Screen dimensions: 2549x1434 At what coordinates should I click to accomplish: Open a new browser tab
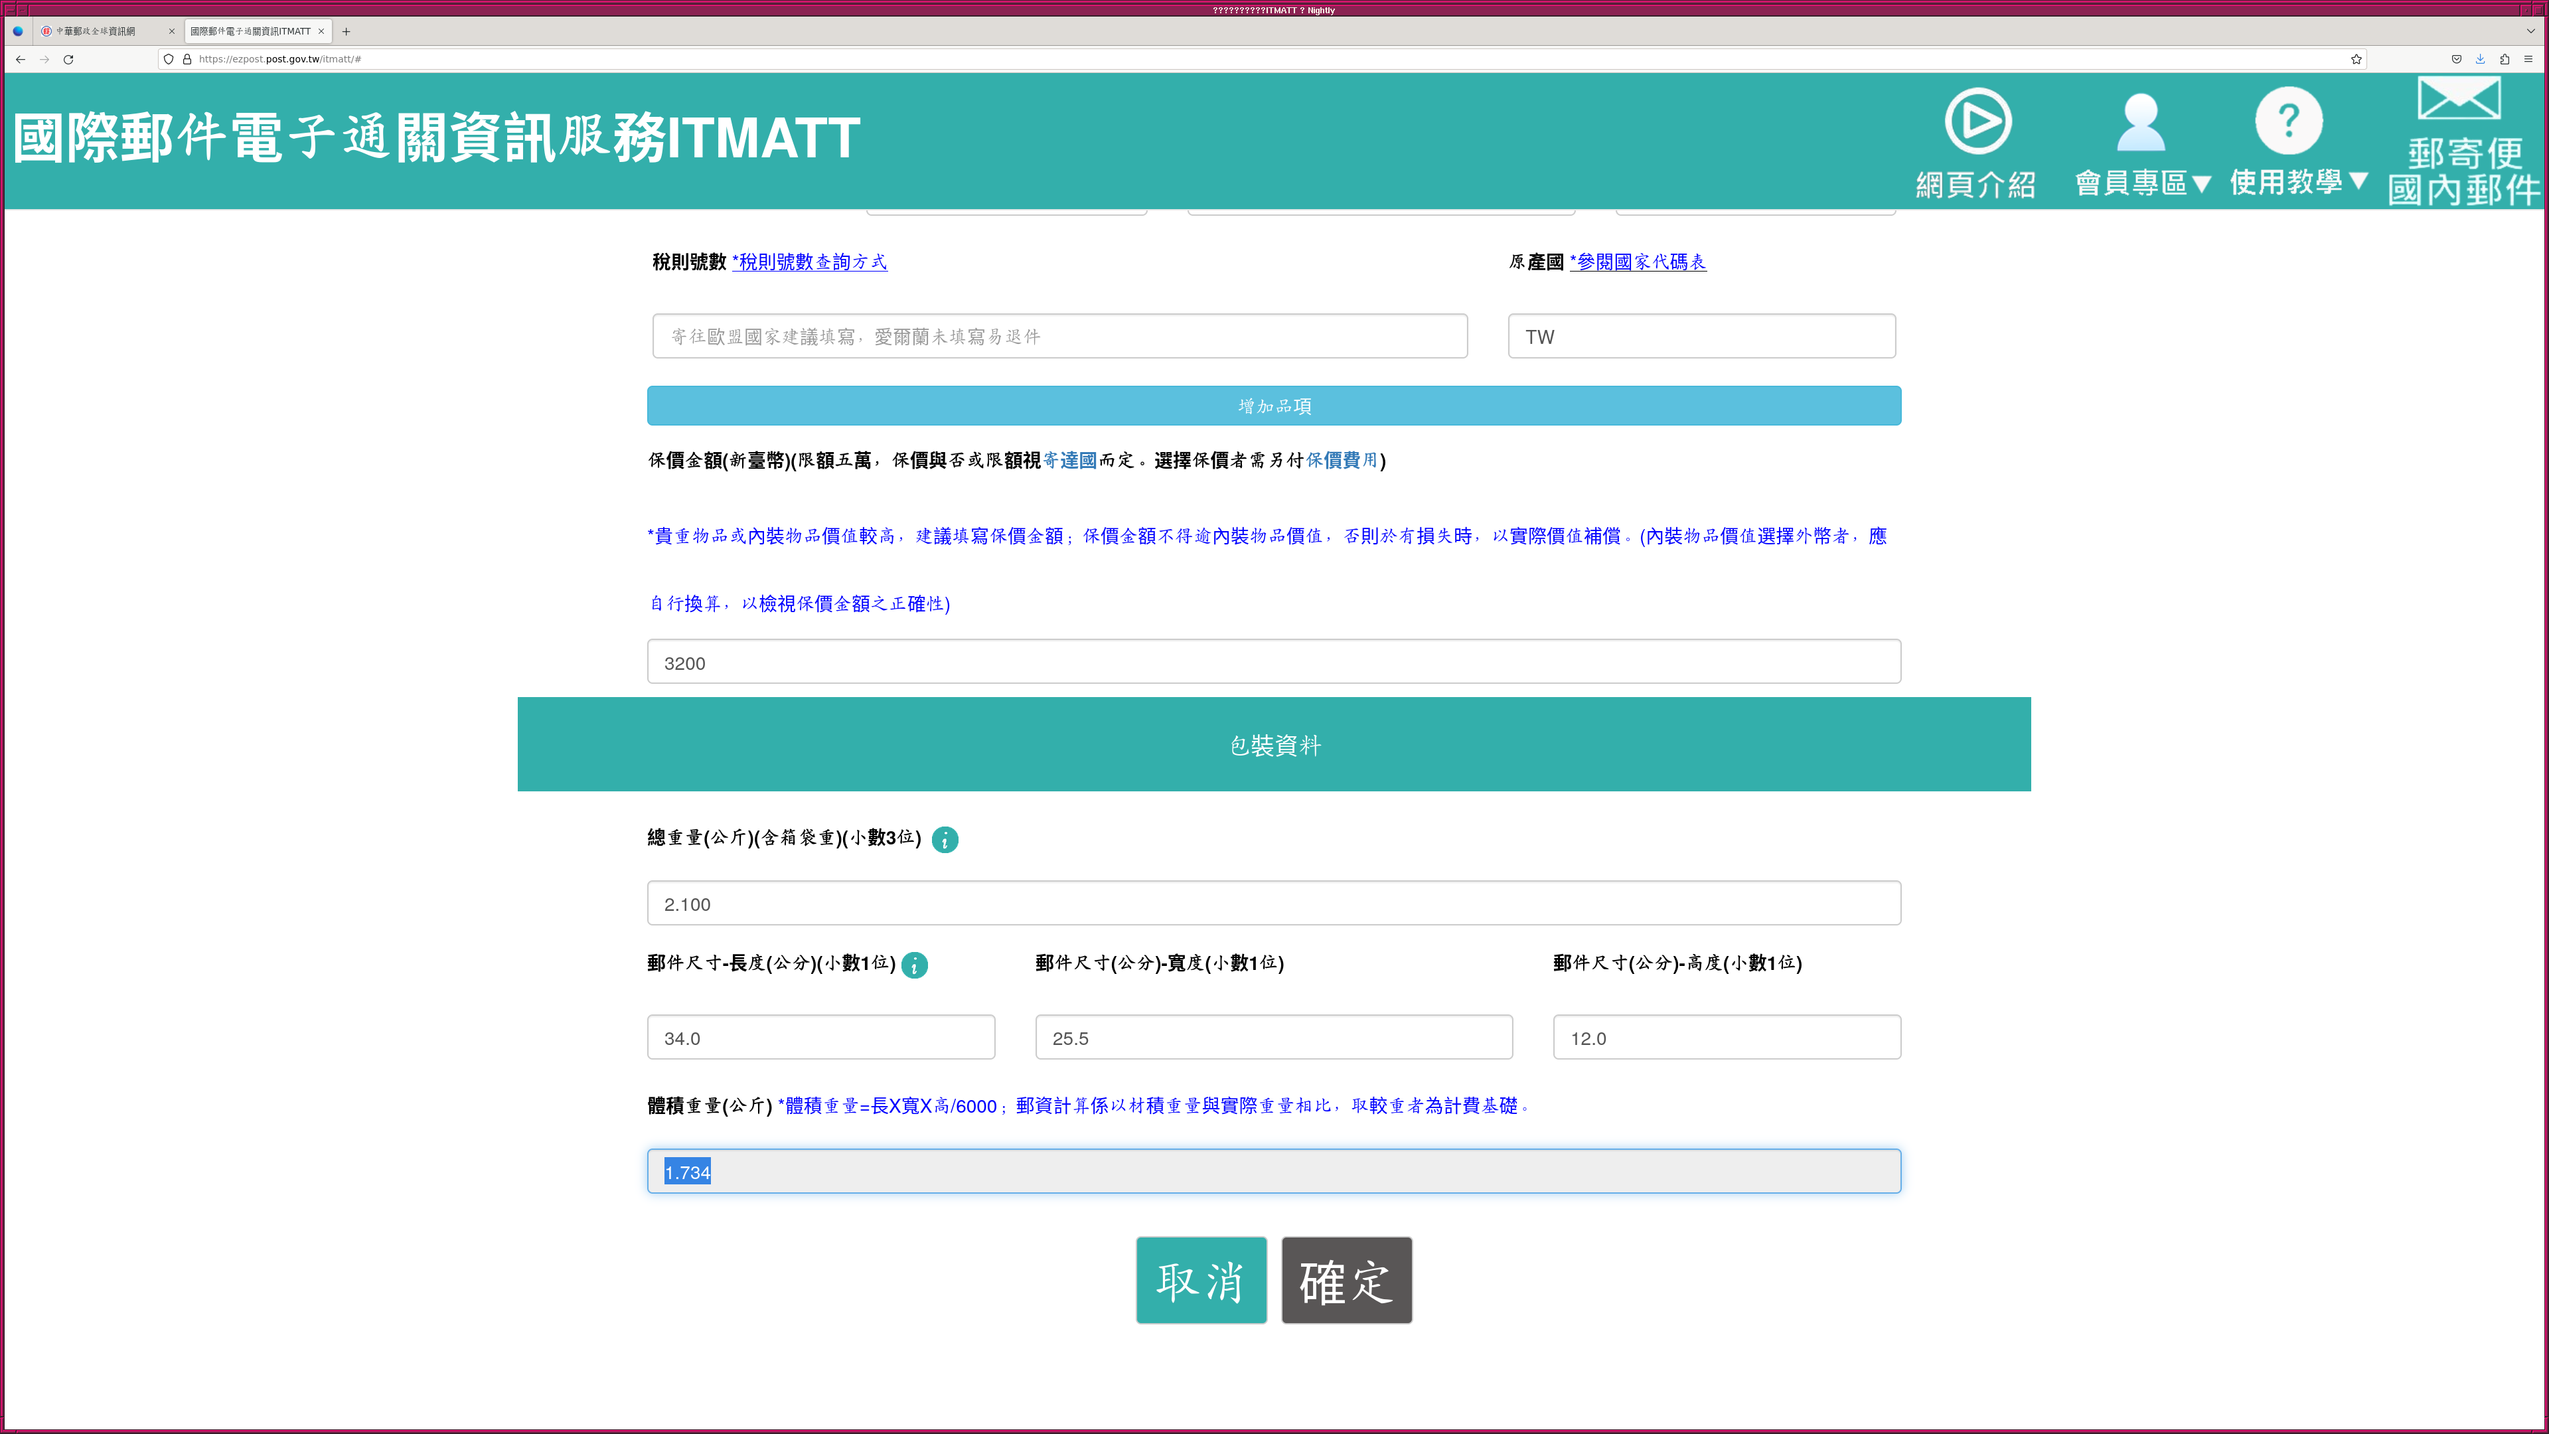[347, 32]
